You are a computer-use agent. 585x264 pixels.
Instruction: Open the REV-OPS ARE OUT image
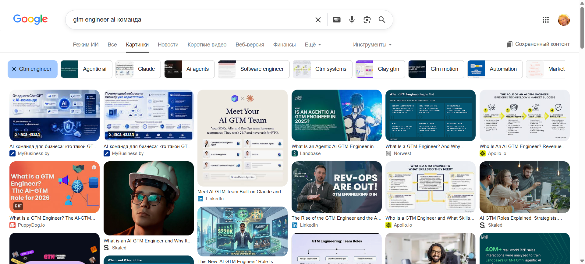coord(337,187)
